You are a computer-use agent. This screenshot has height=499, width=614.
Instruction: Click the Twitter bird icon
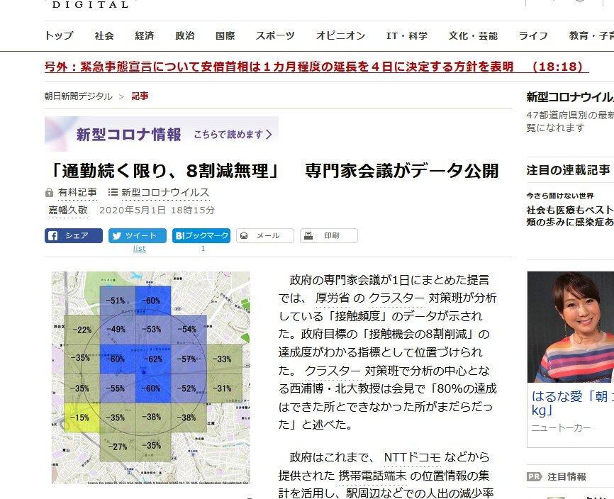(117, 235)
